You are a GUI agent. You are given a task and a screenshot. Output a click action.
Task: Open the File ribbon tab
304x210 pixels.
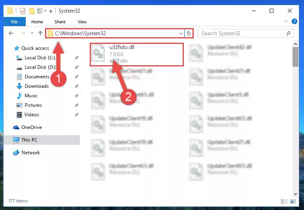(15, 22)
